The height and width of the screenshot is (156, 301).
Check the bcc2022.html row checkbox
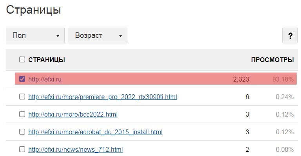22,114
